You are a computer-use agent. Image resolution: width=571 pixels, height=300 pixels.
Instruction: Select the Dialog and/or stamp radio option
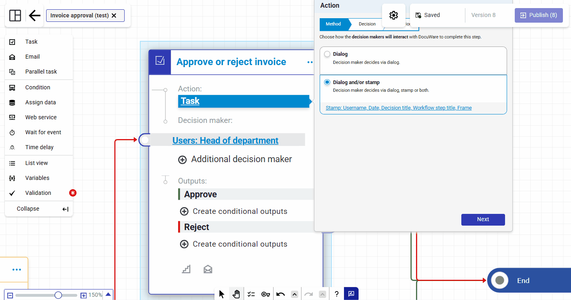tap(327, 82)
